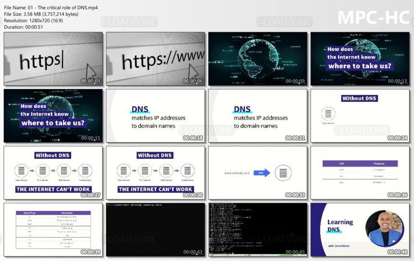This screenshot has width=414, height=261.
Task: Select the thumbnail at timestamp 00:00:03
Action: 53,59
